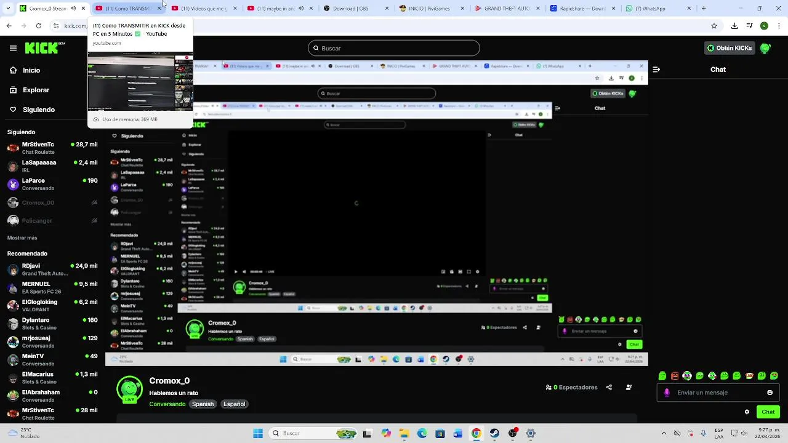Open File Explorer from the taskbar

404,433
